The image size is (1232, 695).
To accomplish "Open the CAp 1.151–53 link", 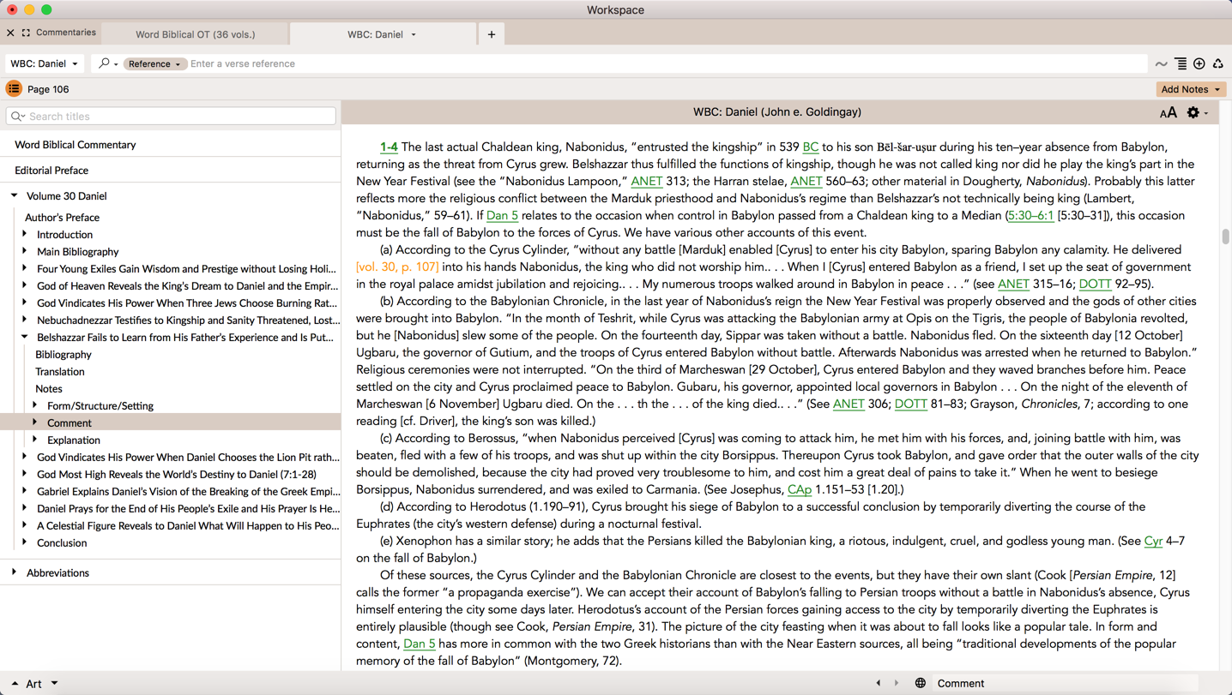I will coord(799,489).
